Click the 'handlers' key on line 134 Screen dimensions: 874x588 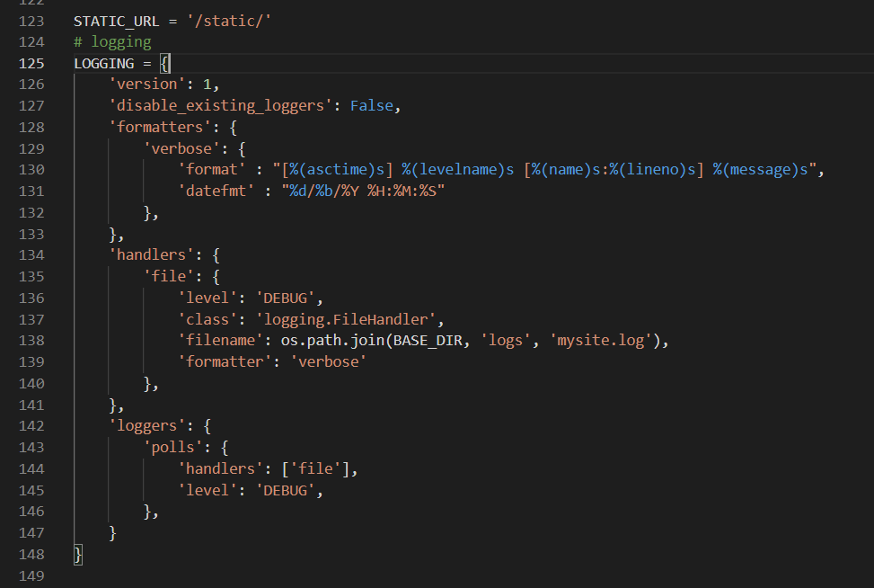151,255
